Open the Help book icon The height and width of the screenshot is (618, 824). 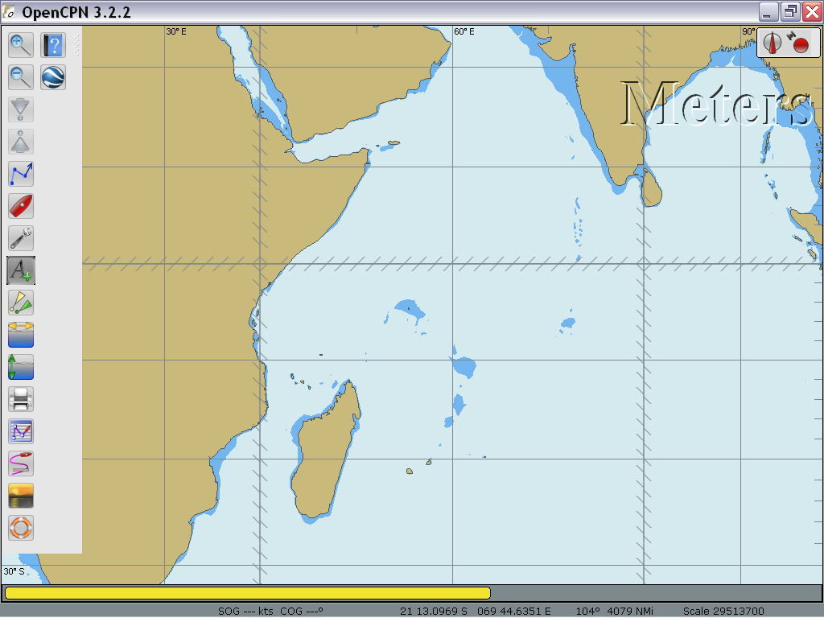pyautogui.click(x=53, y=45)
